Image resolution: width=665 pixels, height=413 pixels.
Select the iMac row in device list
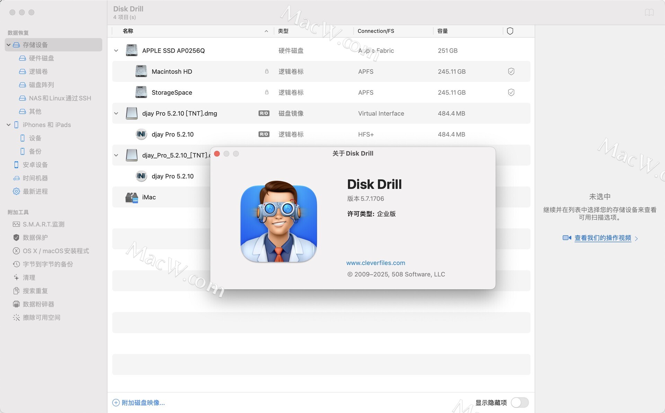click(161, 197)
